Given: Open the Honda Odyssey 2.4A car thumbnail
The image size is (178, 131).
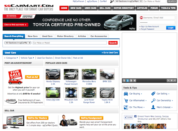Looking at the screenshot, I should (x=53, y=74).
